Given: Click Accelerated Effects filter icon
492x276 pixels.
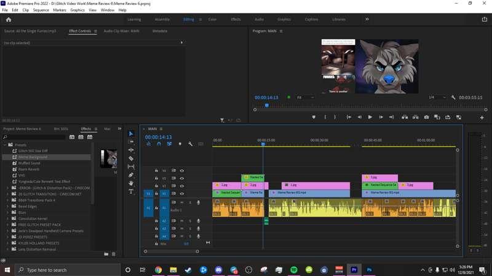Looking at the screenshot, I should tap(72, 137).
